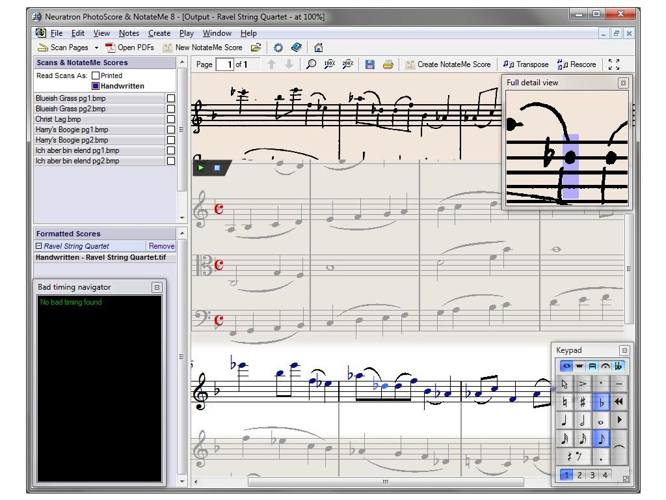Tick checkbox for Harry's Boogie pg2.bmp
666x500 pixels.
(x=171, y=140)
